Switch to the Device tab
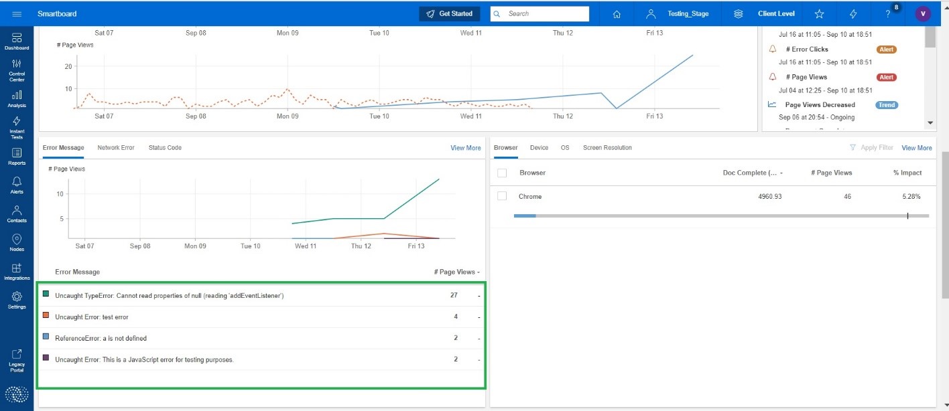 click(x=539, y=148)
